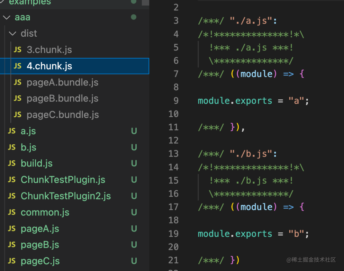
Task: Collapse the dist folder
Action: tap(12, 33)
